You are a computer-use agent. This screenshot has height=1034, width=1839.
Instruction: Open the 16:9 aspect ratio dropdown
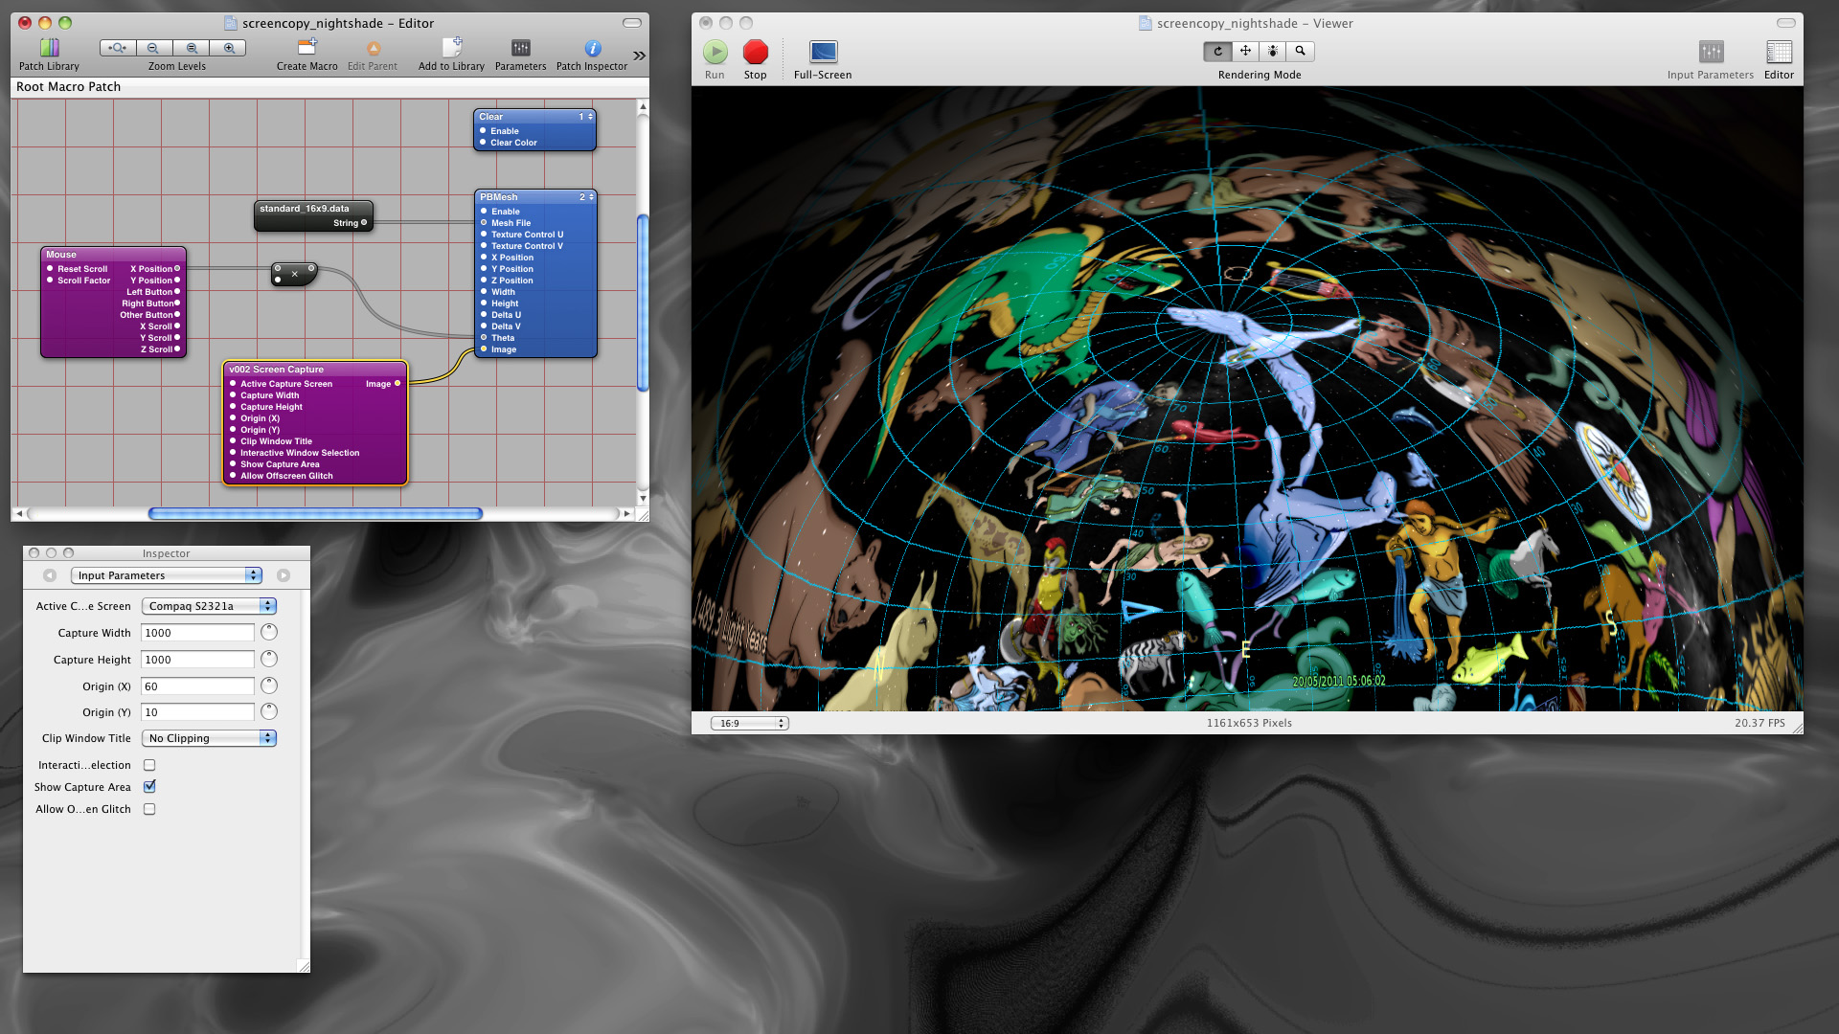coord(749,723)
